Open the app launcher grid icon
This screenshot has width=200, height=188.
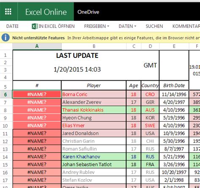tap(8, 11)
